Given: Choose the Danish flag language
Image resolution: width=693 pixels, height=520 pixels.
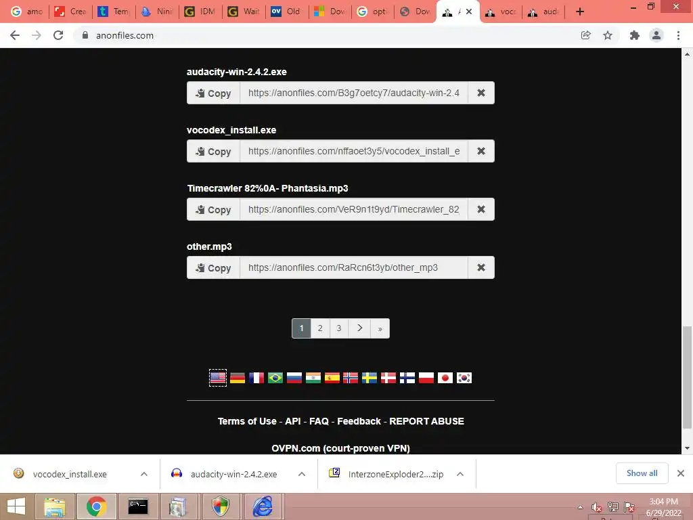Looking at the screenshot, I should coord(388,378).
